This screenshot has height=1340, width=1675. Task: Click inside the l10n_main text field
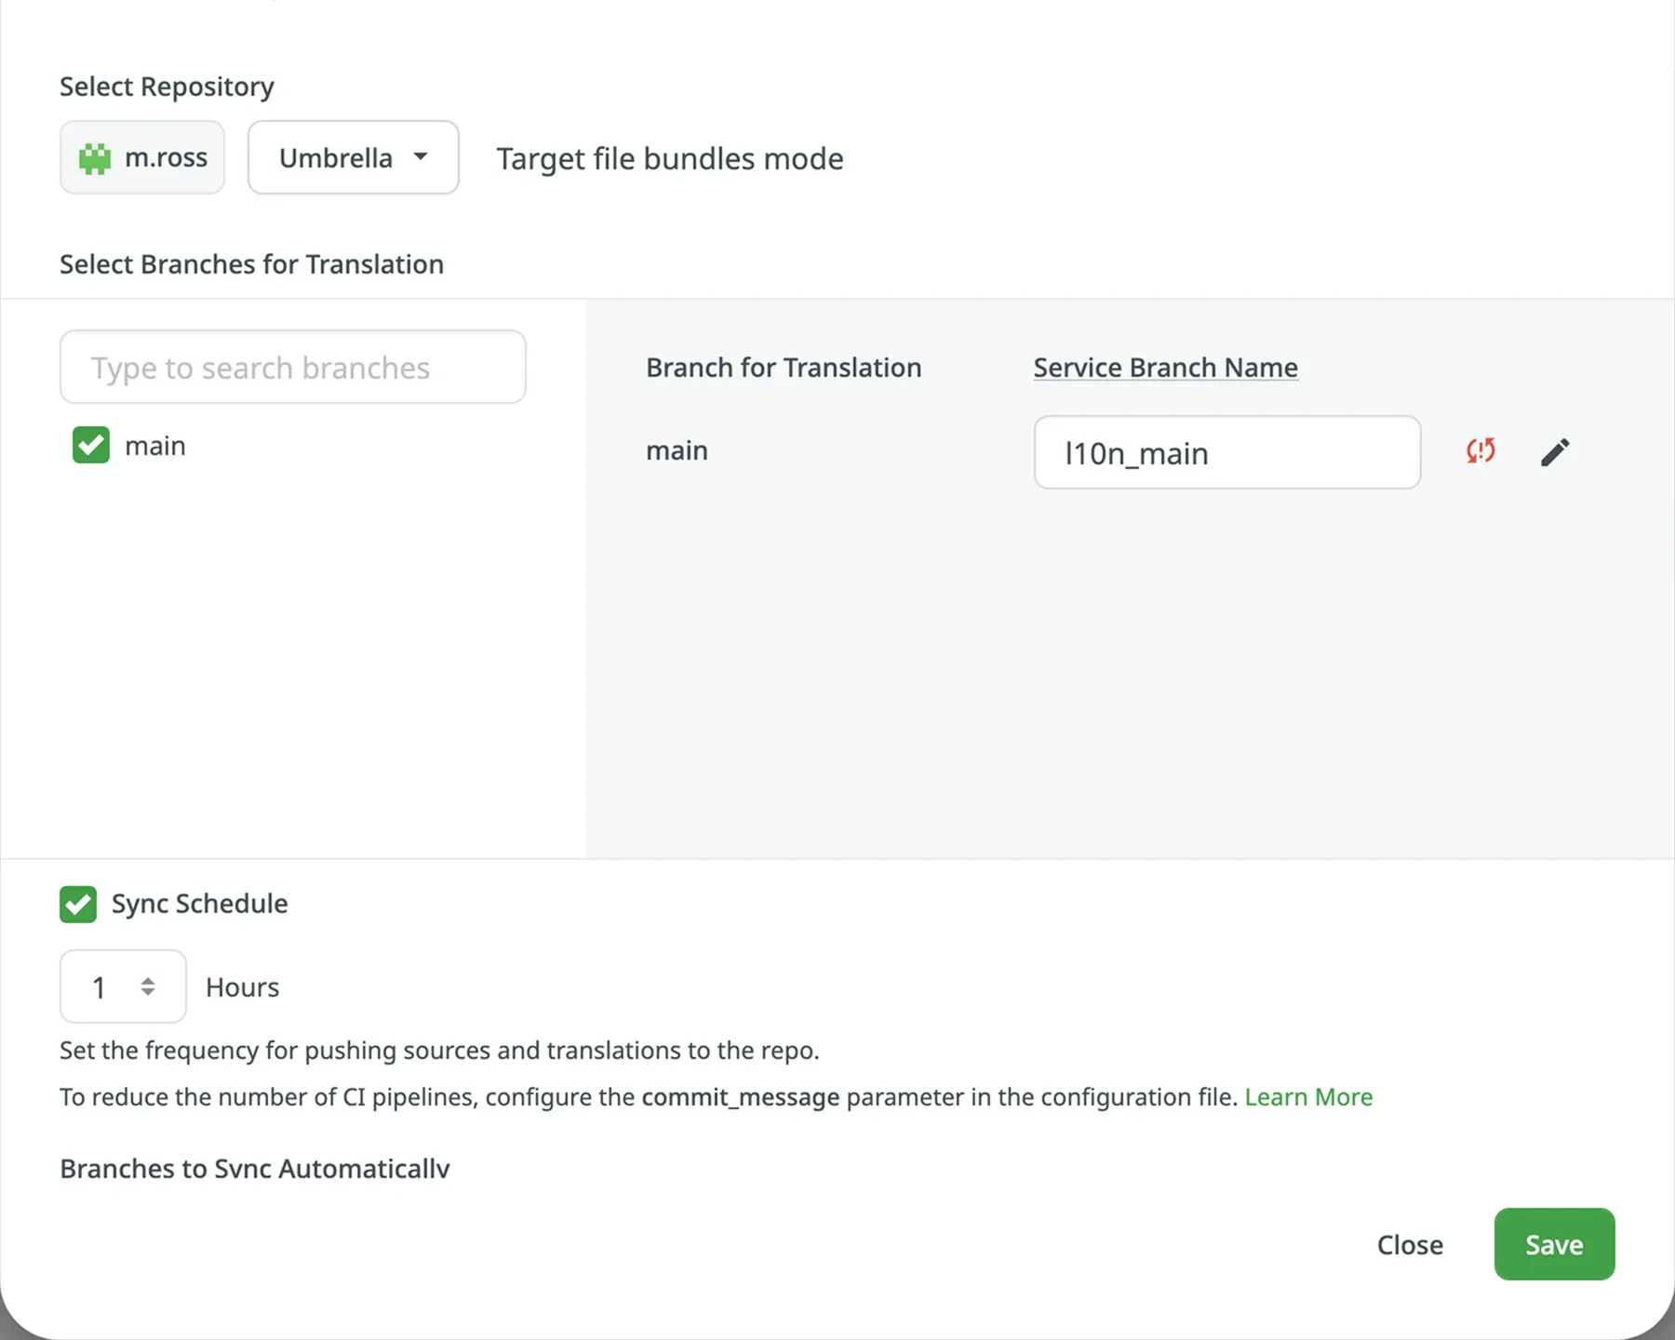[x=1226, y=453]
